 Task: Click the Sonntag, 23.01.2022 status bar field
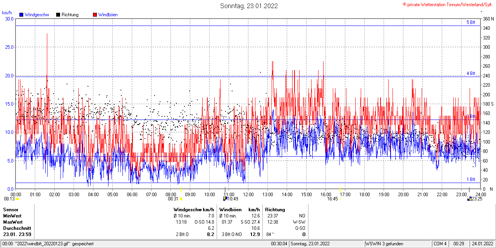coord(327,244)
